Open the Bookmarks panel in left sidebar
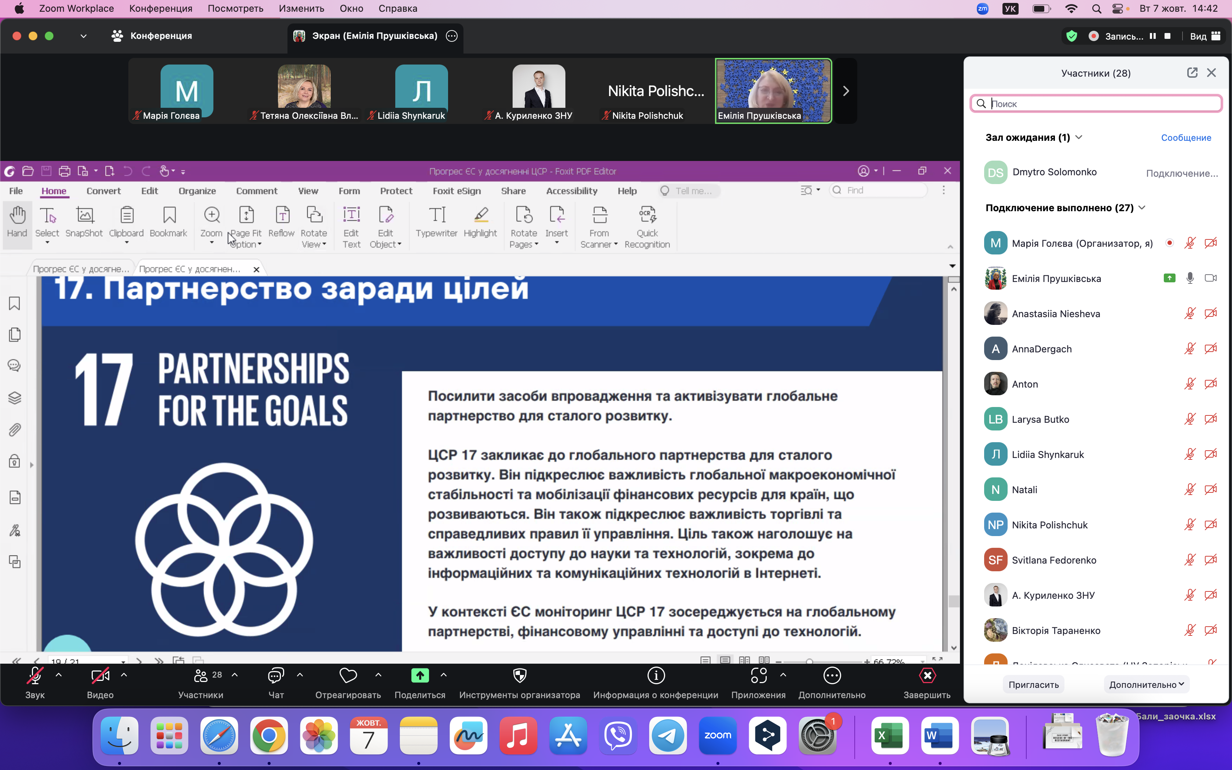 [15, 304]
